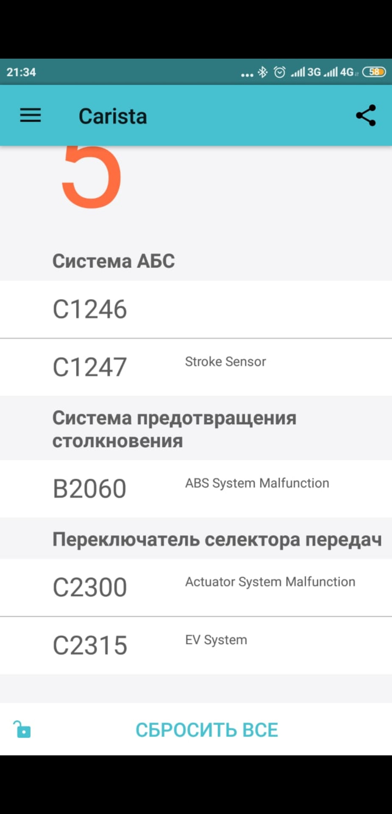Open fault code C1246 entry
The width and height of the screenshot is (392, 814).
(x=196, y=309)
